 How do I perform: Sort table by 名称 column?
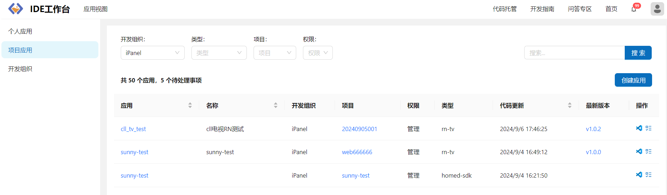[276, 105]
